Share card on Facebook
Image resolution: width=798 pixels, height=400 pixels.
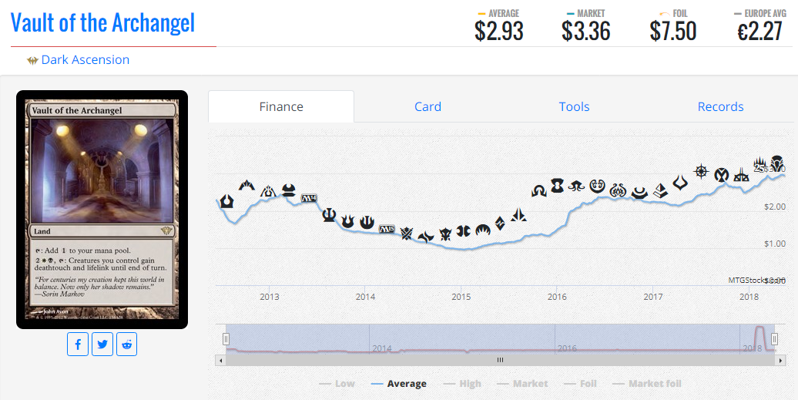point(78,344)
